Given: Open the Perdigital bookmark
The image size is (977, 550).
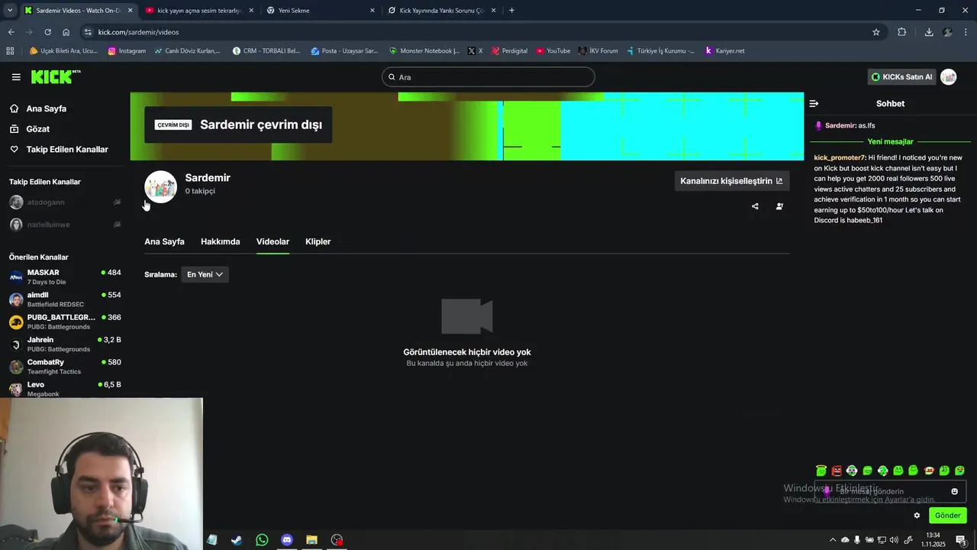Looking at the screenshot, I should point(509,51).
